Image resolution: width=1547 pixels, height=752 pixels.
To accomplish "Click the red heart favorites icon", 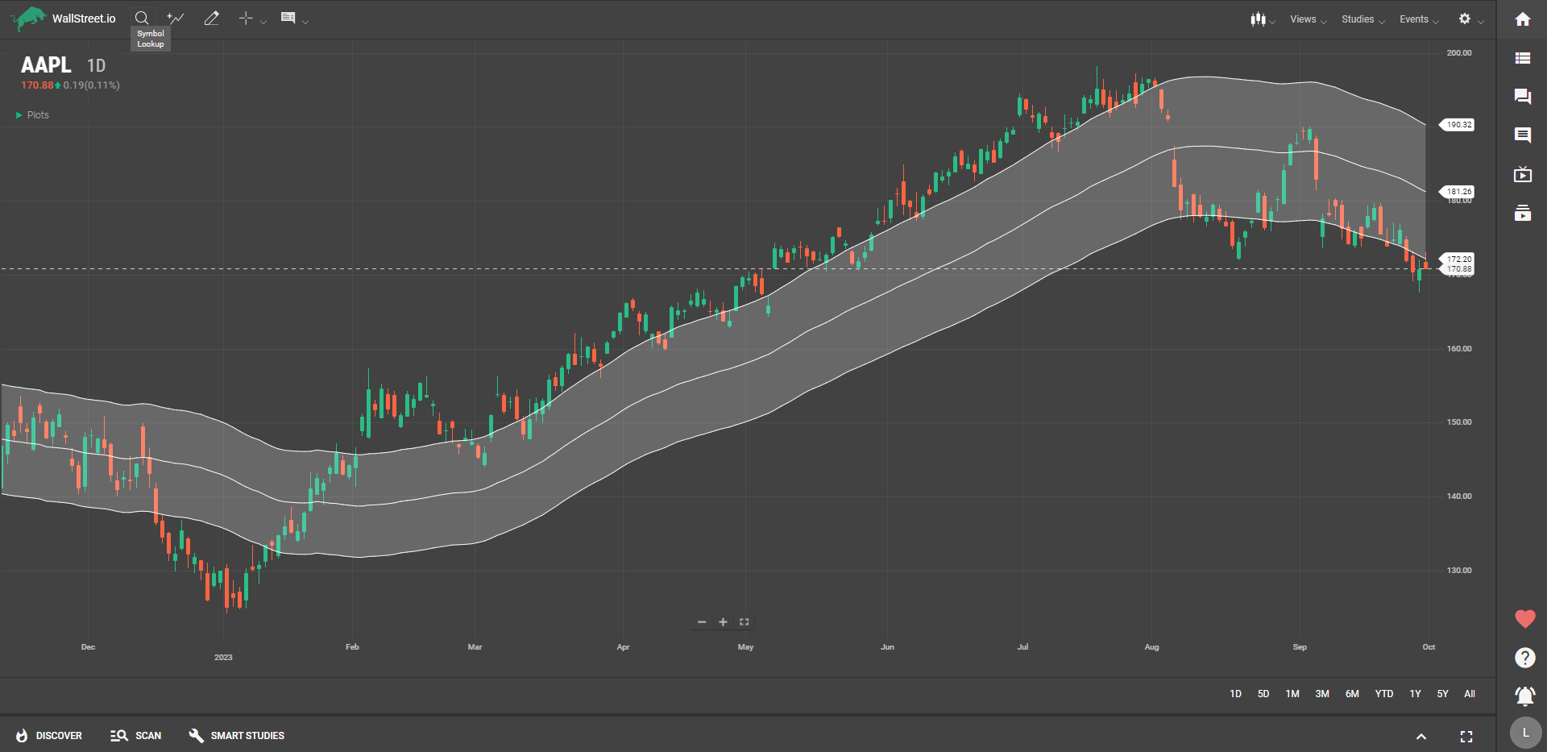I will (1525, 619).
